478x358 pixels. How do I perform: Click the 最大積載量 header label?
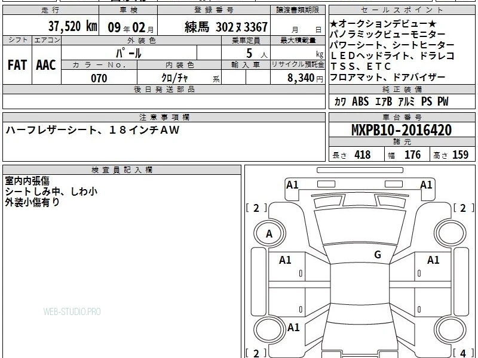(x=298, y=40)
